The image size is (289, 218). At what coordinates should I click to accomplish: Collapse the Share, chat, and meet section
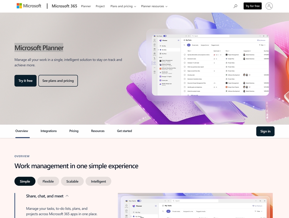click(67, 196)
